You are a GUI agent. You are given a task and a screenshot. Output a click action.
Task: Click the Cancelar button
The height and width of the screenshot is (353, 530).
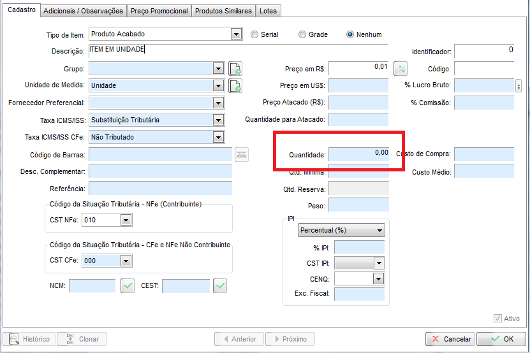click(450, 339)
